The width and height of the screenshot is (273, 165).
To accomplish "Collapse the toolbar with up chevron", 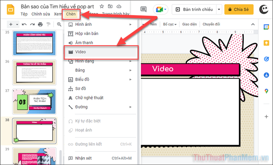I will point(253,24).
